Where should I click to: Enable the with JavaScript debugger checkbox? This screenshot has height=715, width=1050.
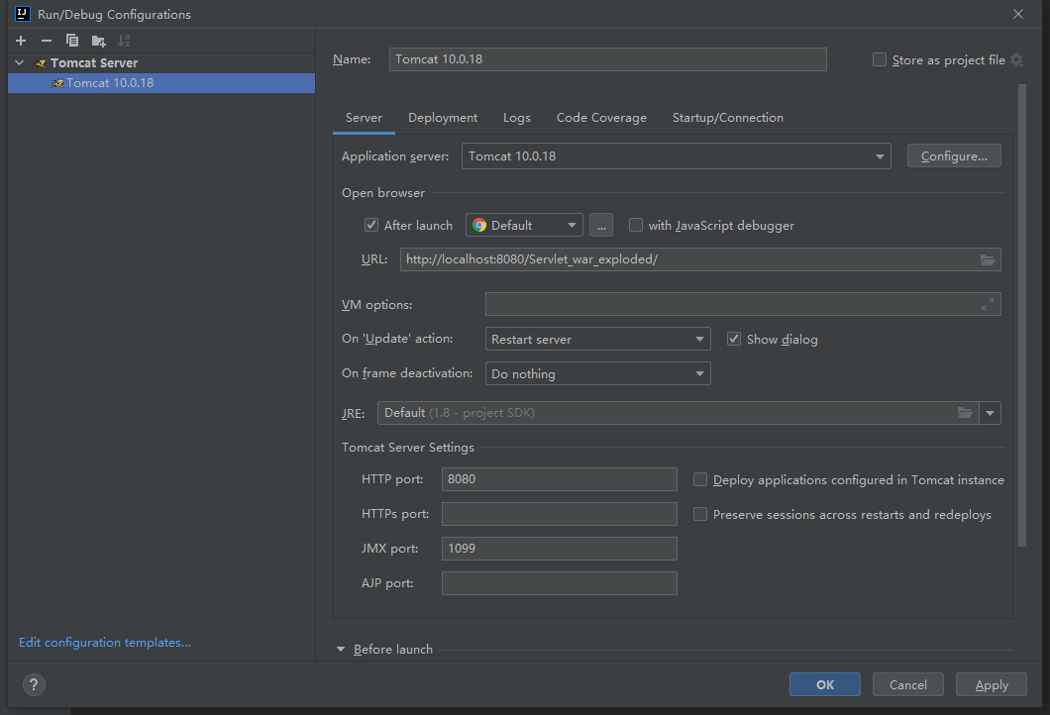[636, 225]
